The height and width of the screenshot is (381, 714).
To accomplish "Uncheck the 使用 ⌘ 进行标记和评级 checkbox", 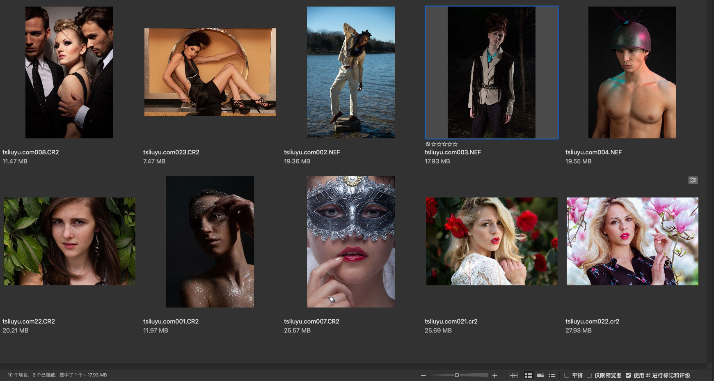I will click(628, 375).
